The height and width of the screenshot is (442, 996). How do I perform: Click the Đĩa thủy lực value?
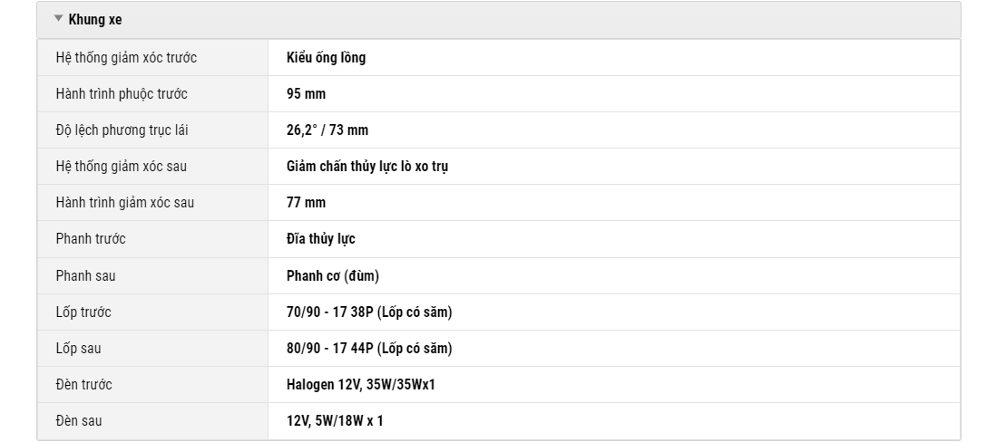[x=321, y=238]
